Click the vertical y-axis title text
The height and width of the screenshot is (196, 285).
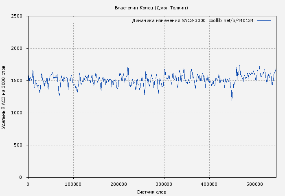4,97
